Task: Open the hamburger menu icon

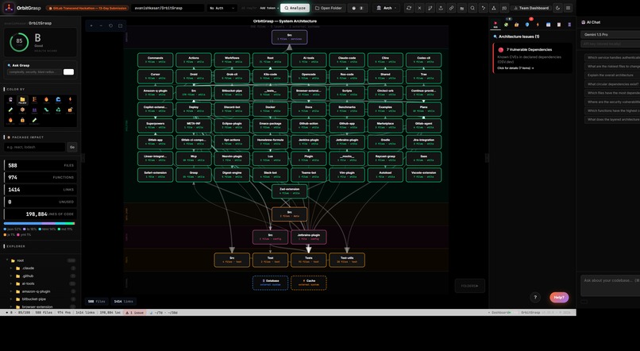Action: 568,8
